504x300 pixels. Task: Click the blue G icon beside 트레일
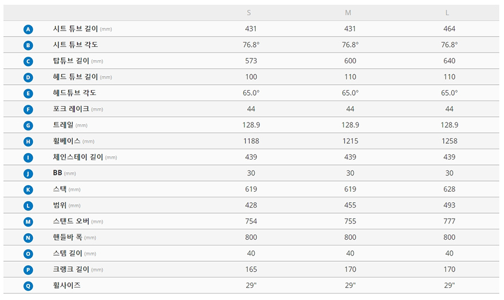click(x=28, y=126)
